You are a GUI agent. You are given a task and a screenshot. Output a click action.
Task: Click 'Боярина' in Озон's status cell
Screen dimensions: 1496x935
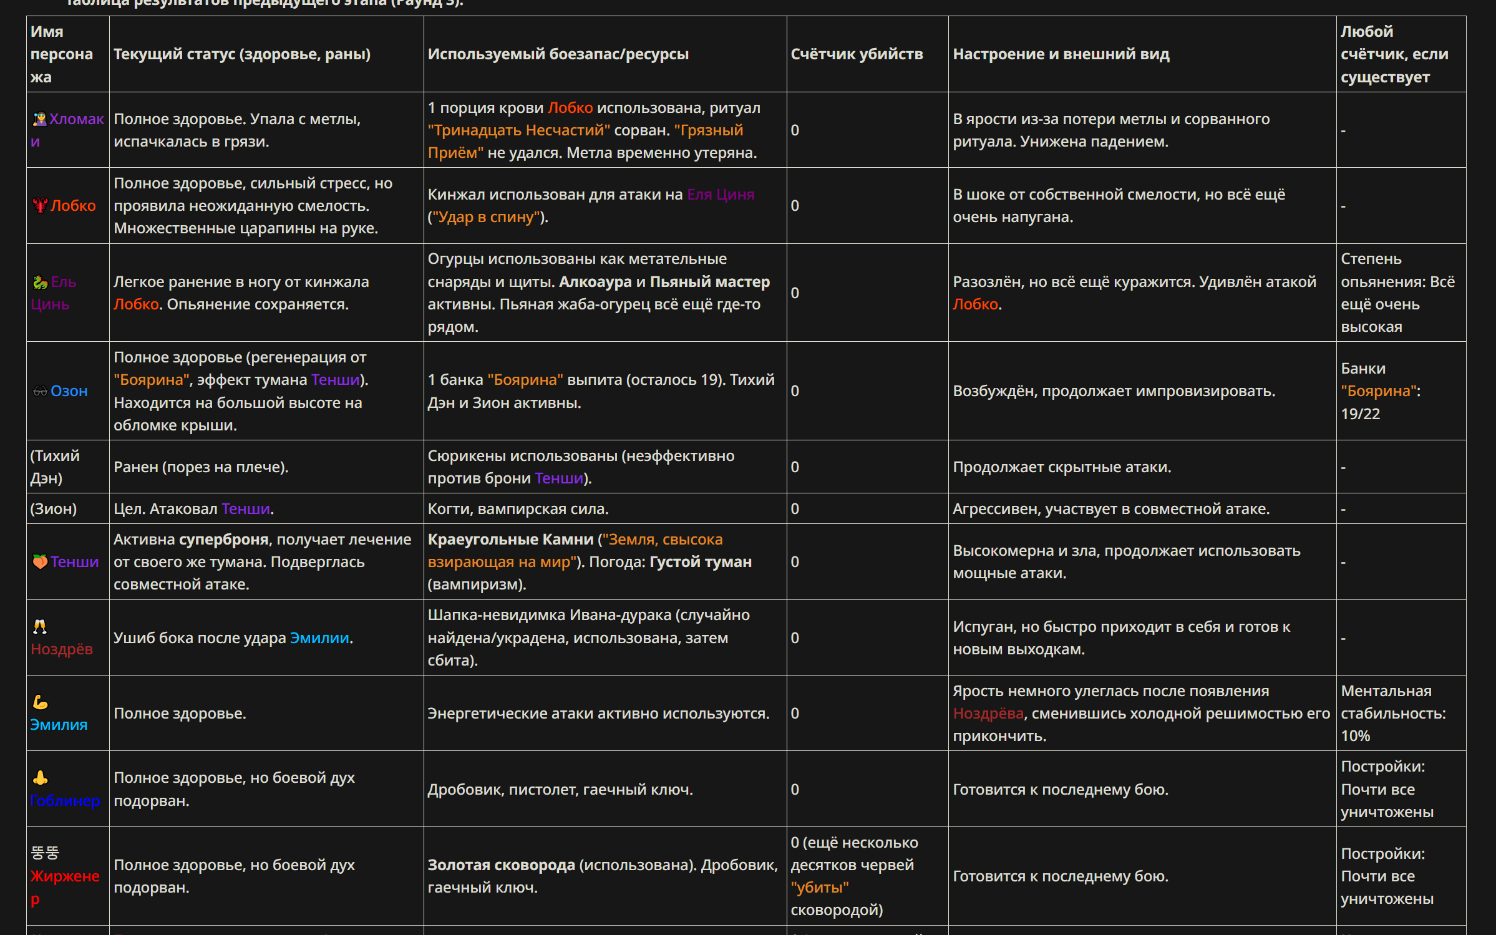point(152,380)
